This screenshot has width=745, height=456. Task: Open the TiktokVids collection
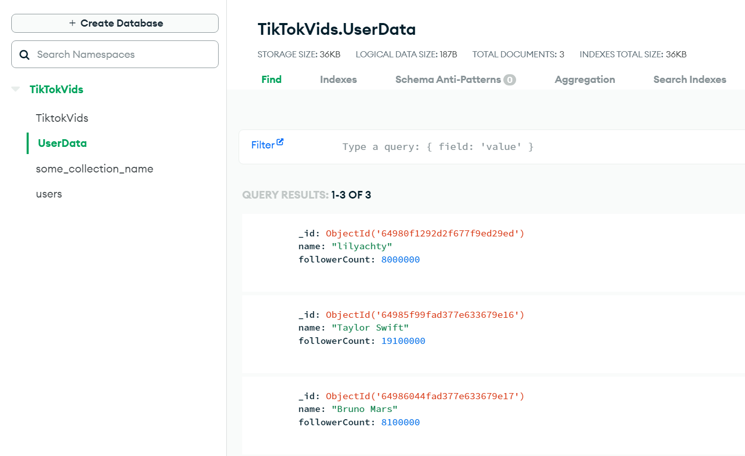[x=62, y=118]
